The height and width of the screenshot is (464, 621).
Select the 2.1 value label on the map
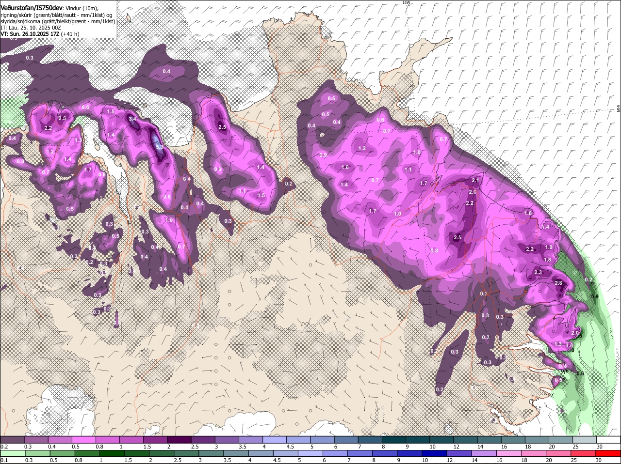tap(475, 181)
